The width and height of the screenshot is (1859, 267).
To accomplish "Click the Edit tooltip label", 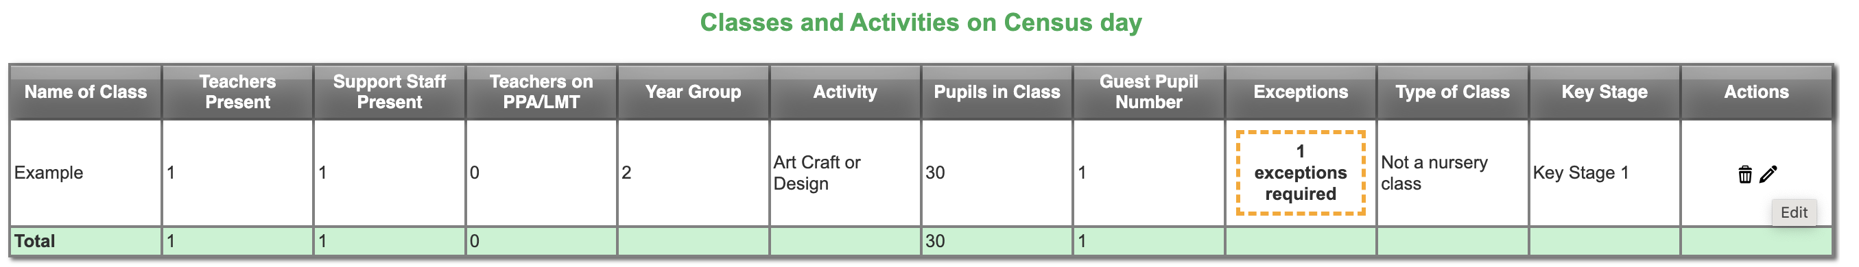I will (1794, 212).
